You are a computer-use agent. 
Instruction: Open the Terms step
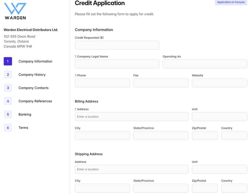click(x=23, y=128)
